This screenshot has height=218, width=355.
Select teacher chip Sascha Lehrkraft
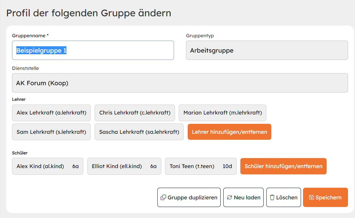tap(139, 132)
